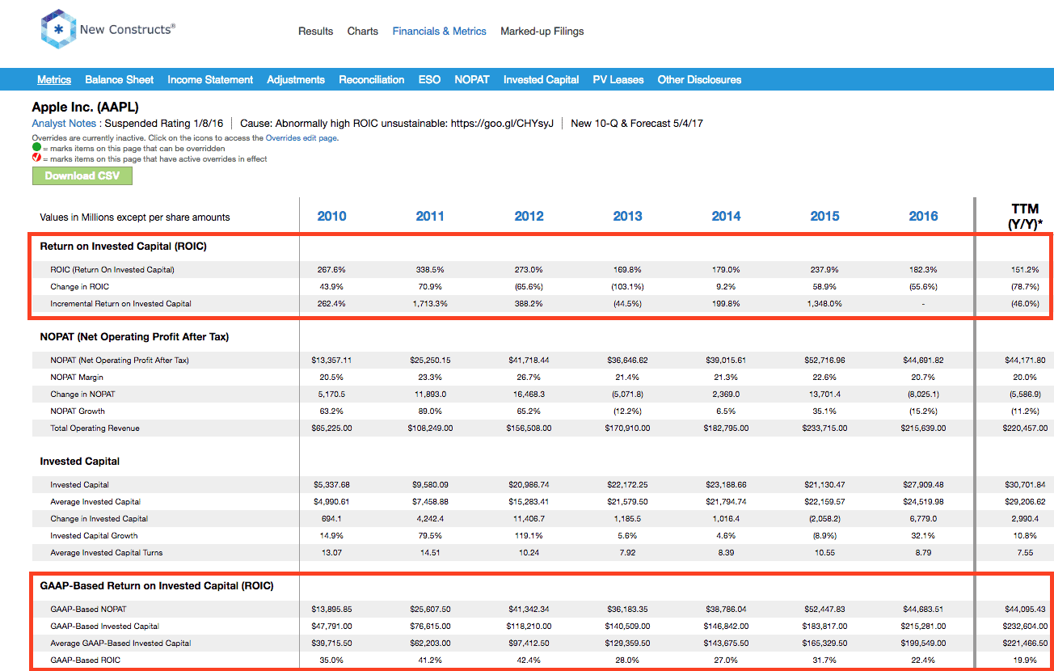1054x671 pixels.
Task: Switch to the NOPAT tab
Action: pyautogui.click(x=472, y=79)
